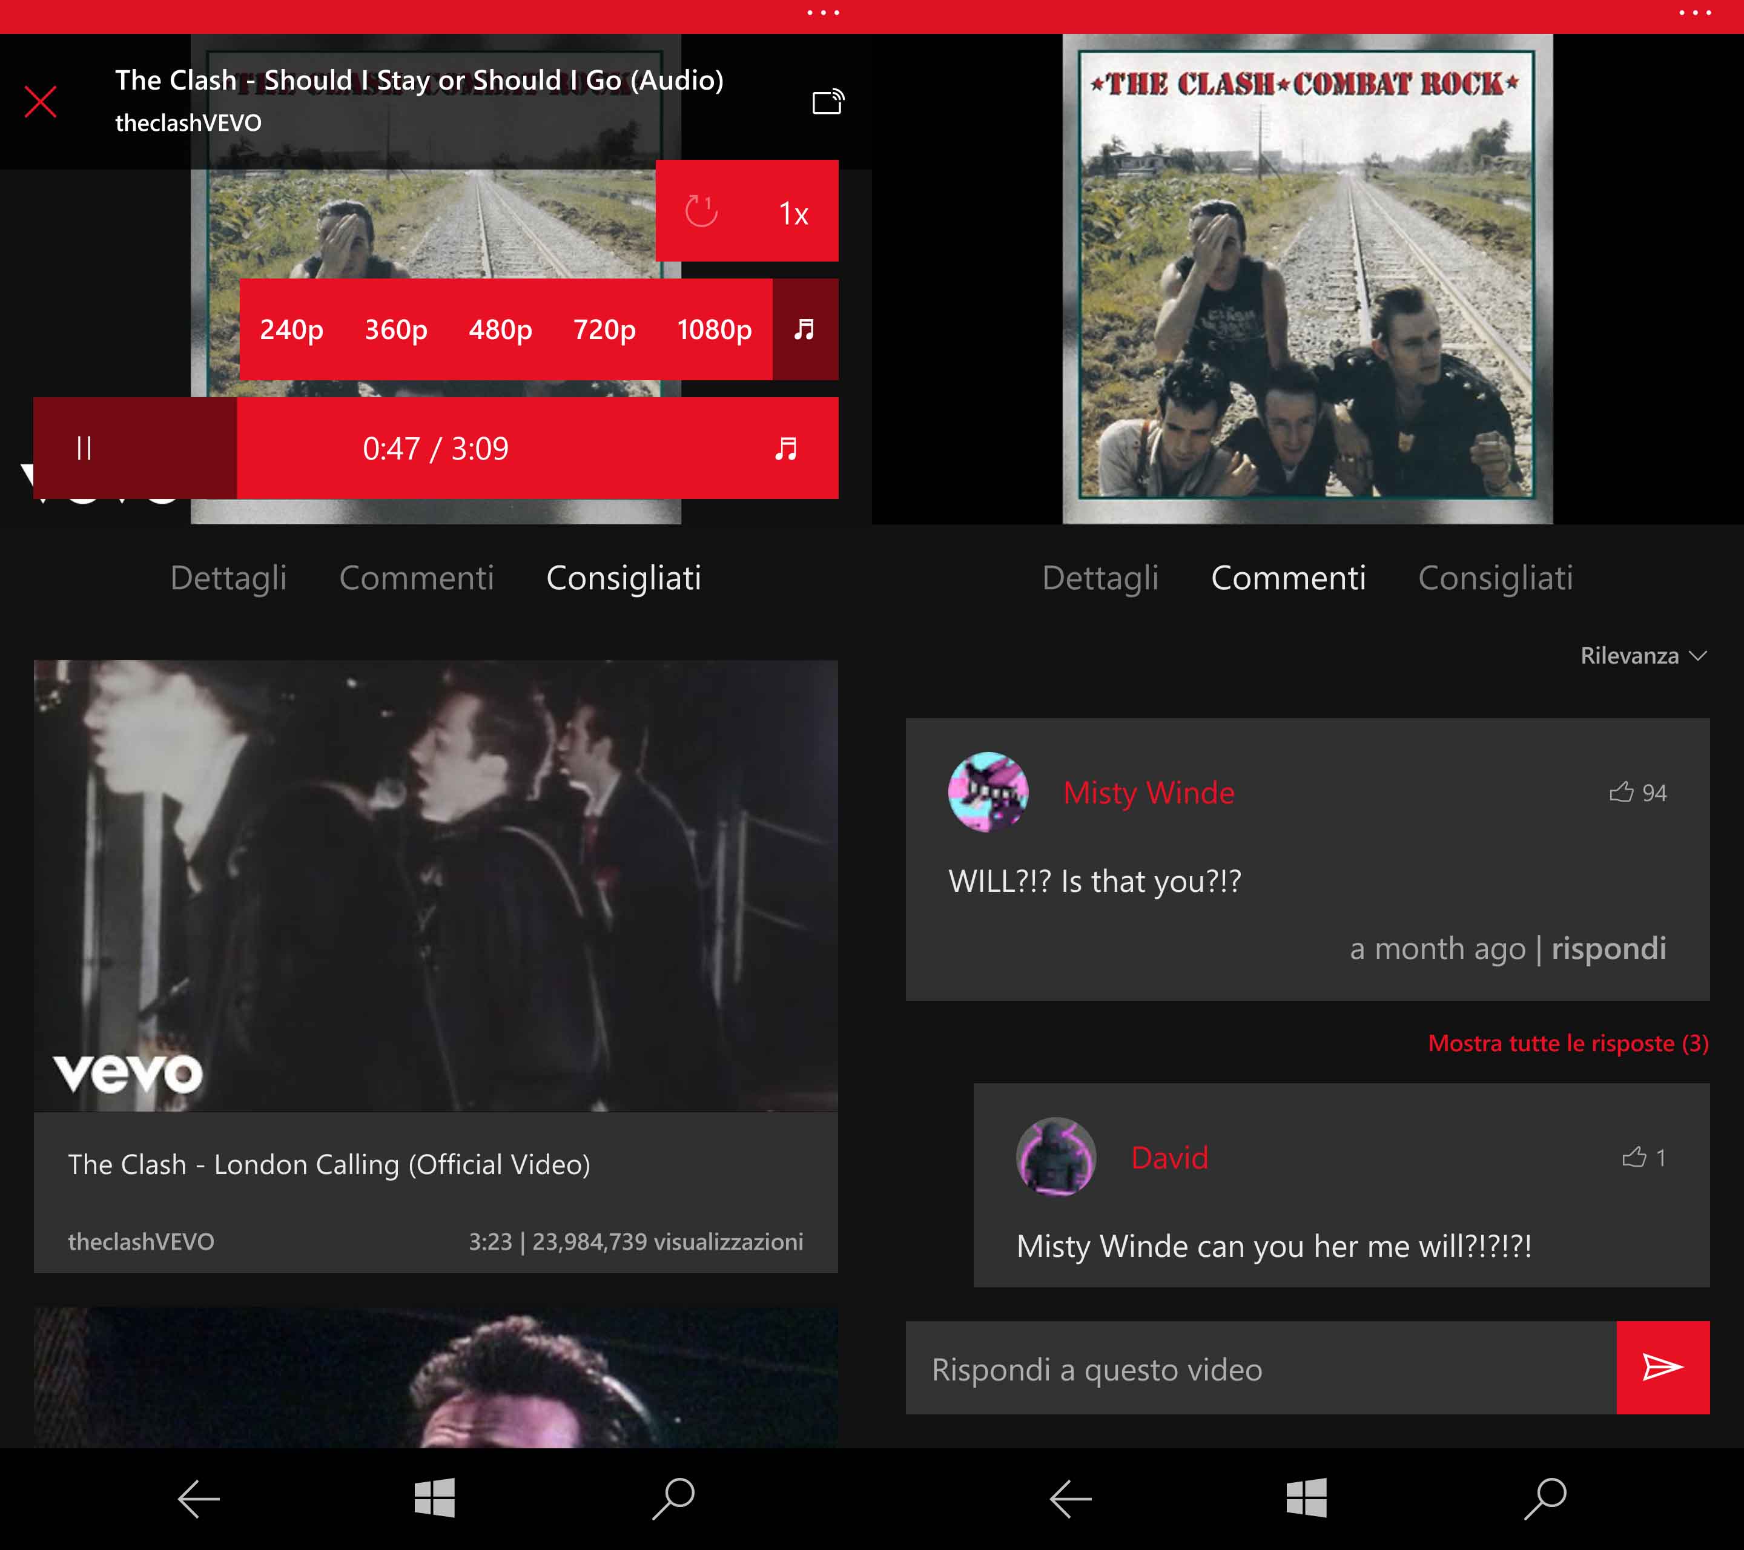Tap the Back button on right phone
The height and width of the screenshot is (1550, 1744).
coord(1070,1498)
